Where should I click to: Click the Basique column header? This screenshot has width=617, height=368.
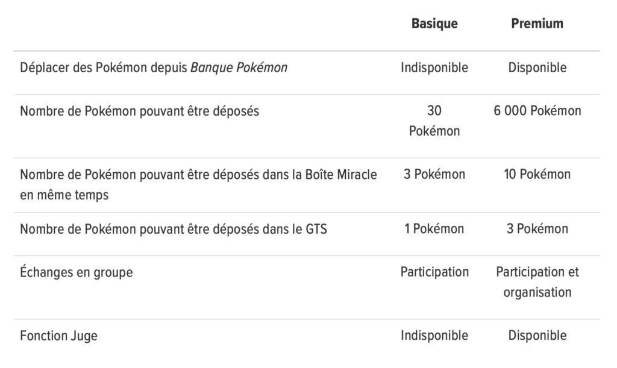coord(434,23)
